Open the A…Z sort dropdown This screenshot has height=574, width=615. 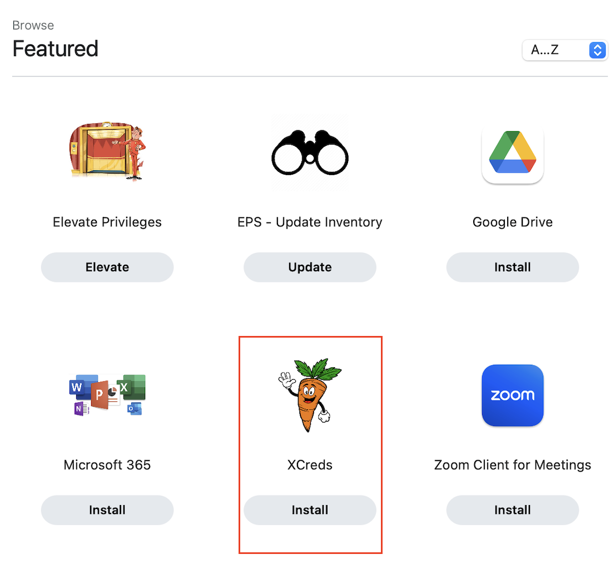564,50
